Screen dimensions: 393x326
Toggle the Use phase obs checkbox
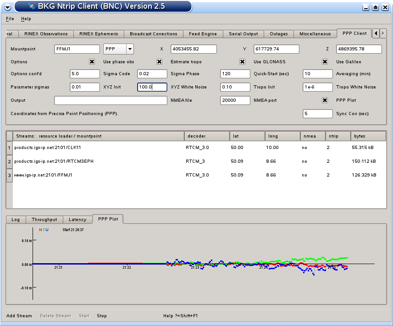[92, 62]
